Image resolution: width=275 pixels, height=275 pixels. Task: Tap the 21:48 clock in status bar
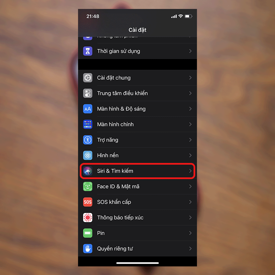click(93, 16)
